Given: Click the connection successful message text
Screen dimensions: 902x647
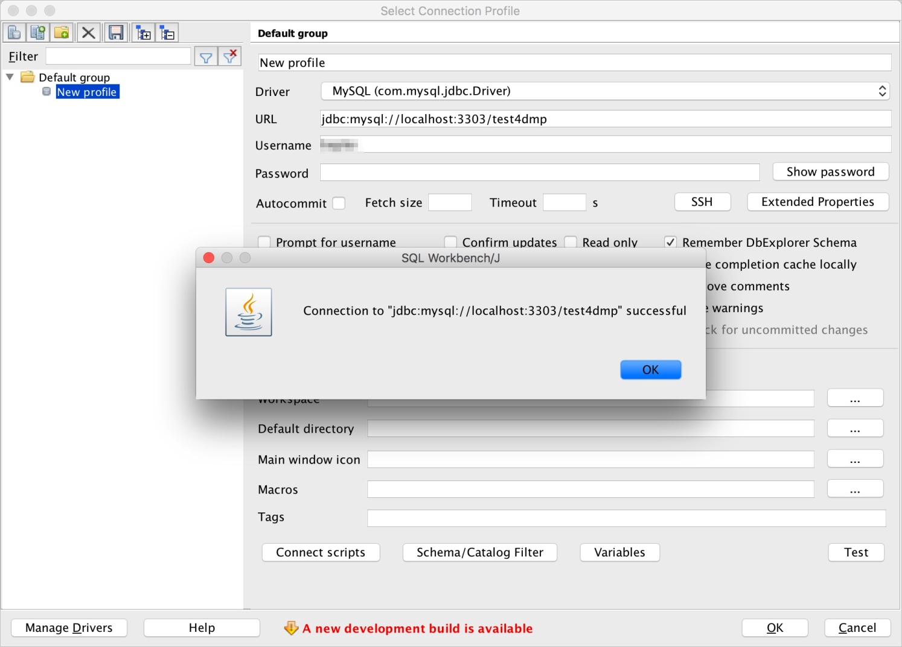Looking at the screenshot, I should pyautogui.click(x=494, y=311).
